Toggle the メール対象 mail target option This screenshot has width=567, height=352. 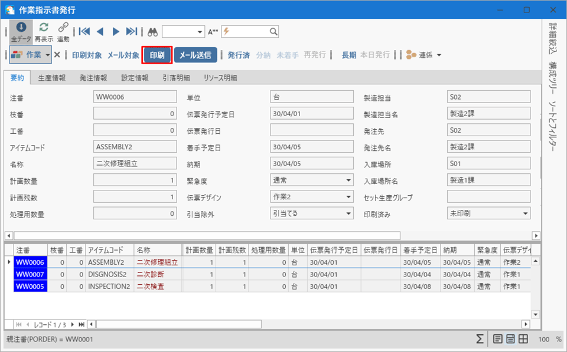tap(123, 55)
